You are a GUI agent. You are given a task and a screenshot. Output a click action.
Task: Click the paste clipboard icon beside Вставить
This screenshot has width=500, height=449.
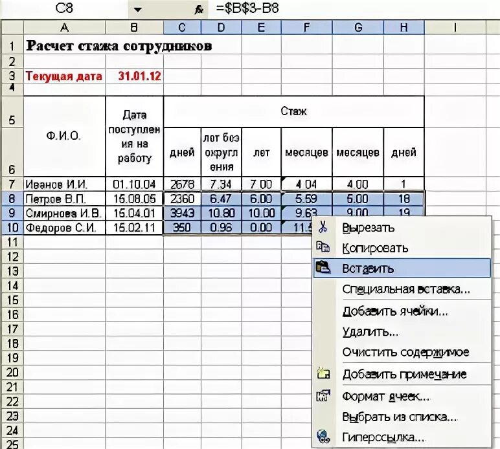(323, 268)
